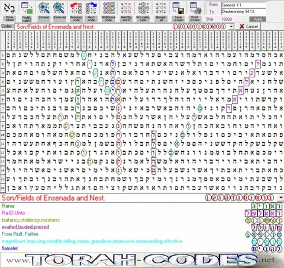Click the magenta Hebrew letters beside Ra-El Unto

click(x=264, y=213)
